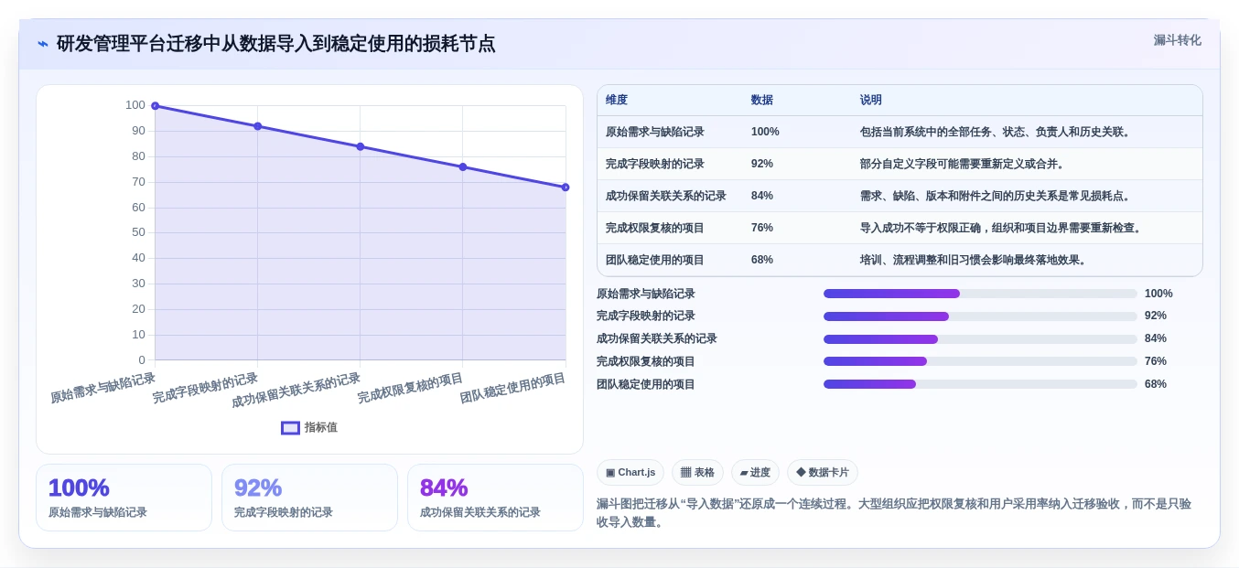Click the 84% value in the table
Image resolution: width=1239 pixels, height=568 pixels.
[x=762, y=196]
